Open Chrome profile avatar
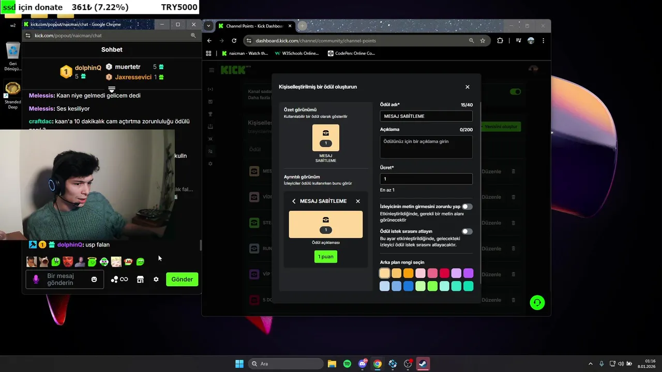Screen dimensions: 662x372 531,41
